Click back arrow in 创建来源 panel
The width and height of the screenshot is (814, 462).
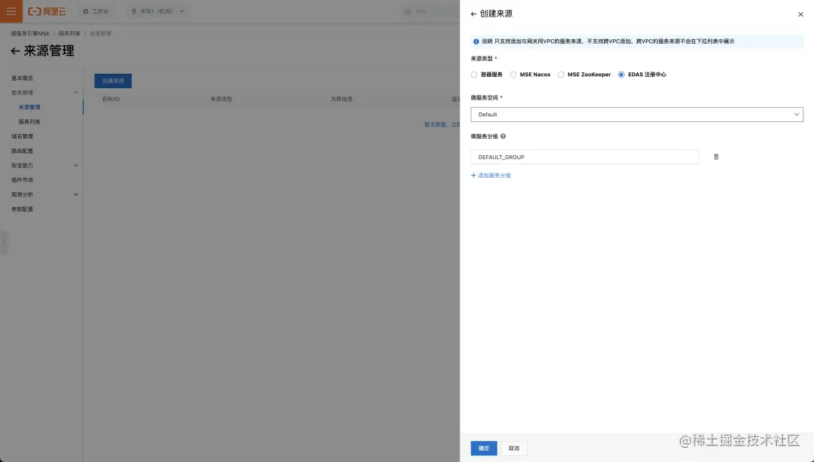[x=473, y=14]
